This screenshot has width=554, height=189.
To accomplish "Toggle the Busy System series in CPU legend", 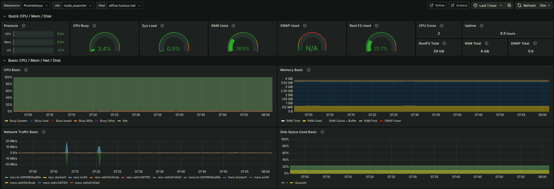I will (x=16, y=121).
